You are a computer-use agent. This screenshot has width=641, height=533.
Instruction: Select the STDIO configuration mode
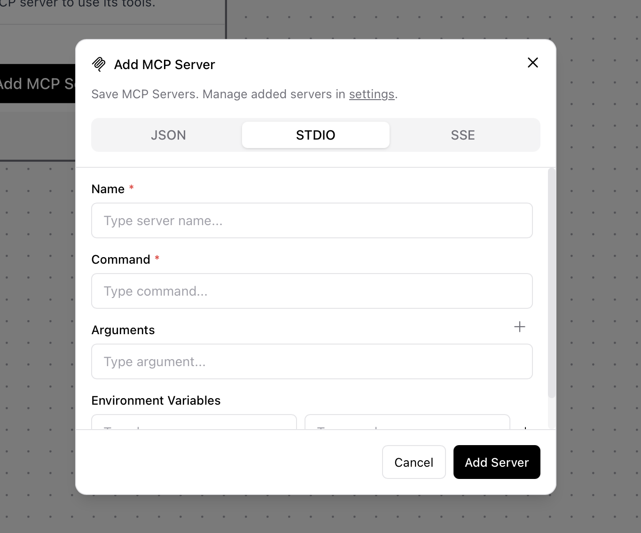tap(315, 135)
